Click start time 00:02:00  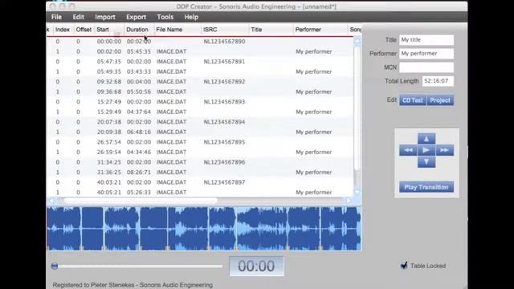(x=109, y=51)
